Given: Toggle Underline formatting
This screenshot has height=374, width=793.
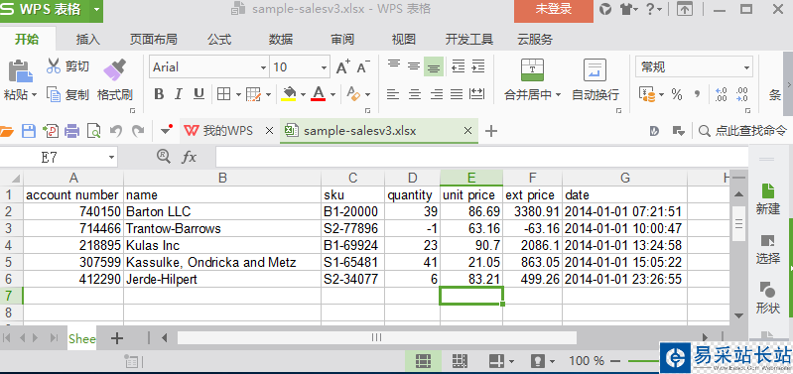Looking at the screenshot, I should 198,94.
